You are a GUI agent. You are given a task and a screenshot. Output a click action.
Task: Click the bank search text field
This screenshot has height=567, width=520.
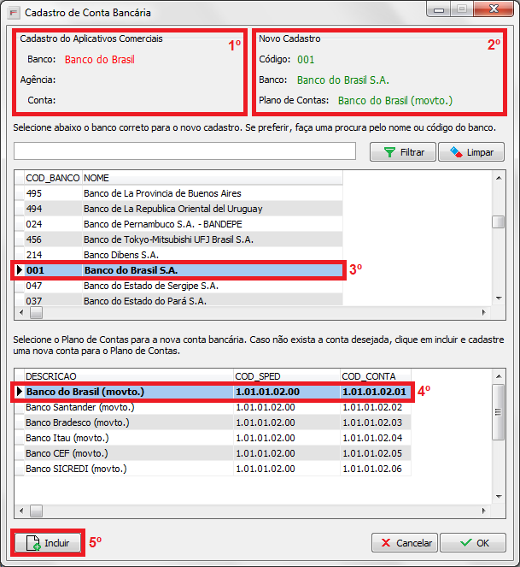pyautogui.click(x=184, y=151)
